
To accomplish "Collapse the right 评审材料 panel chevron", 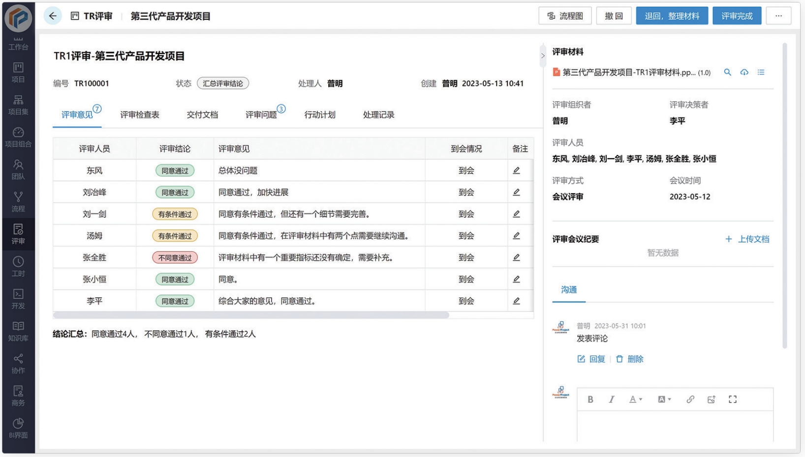I will [543, 56].
